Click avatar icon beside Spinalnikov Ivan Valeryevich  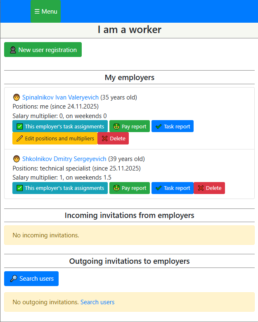[x=17, y=98]
